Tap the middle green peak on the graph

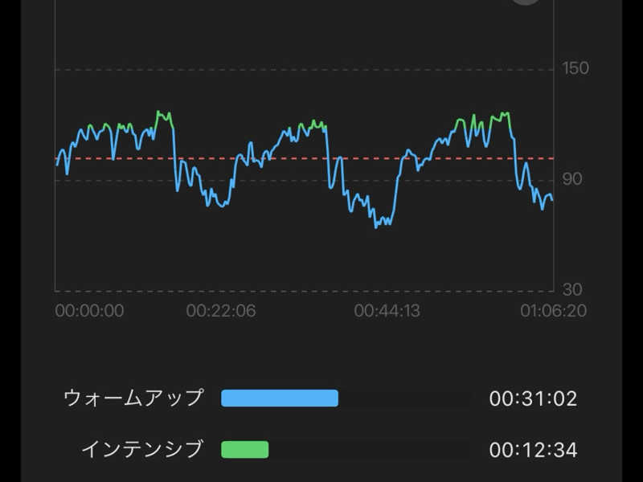click(x=313, y=125)
